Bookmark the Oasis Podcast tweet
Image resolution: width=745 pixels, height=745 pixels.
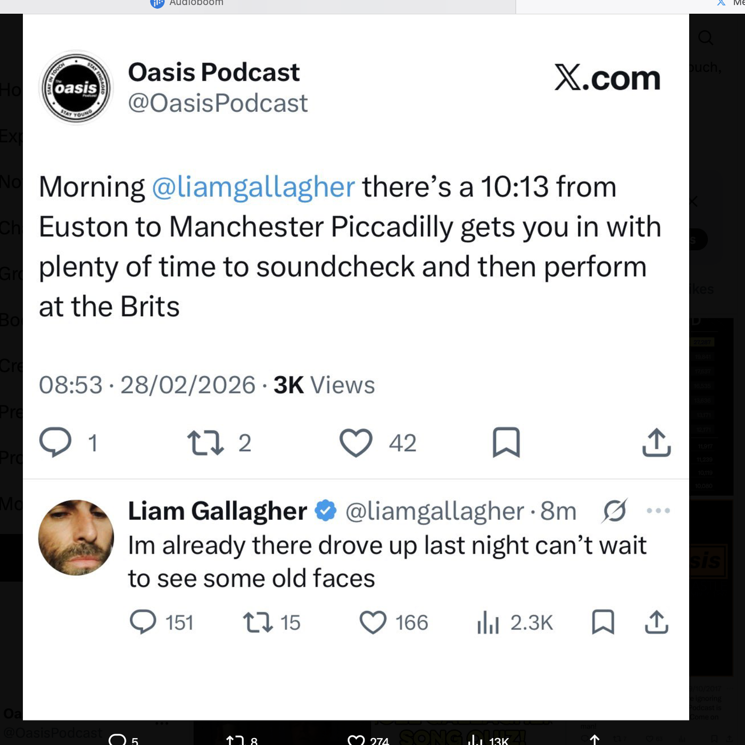(506, 443)
